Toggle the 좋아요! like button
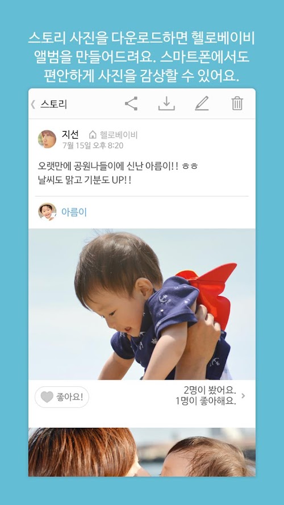 [x=62, y=397]
